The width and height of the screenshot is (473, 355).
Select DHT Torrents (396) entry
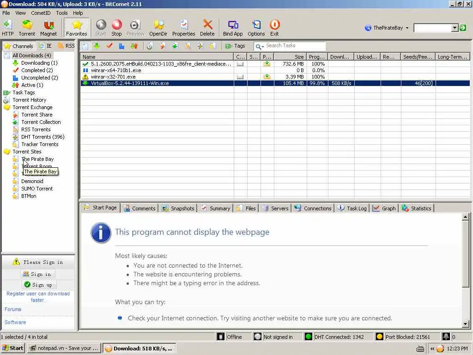pyautogui.click(x=42, y=137)
